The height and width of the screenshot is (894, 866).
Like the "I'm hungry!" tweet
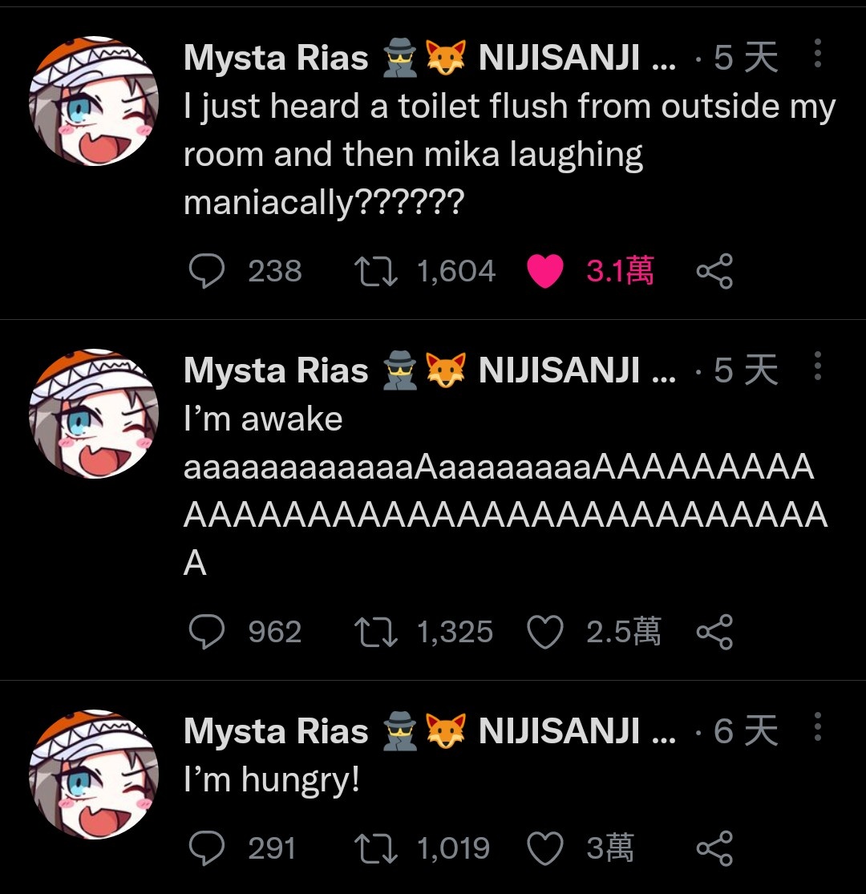(545, 848)
